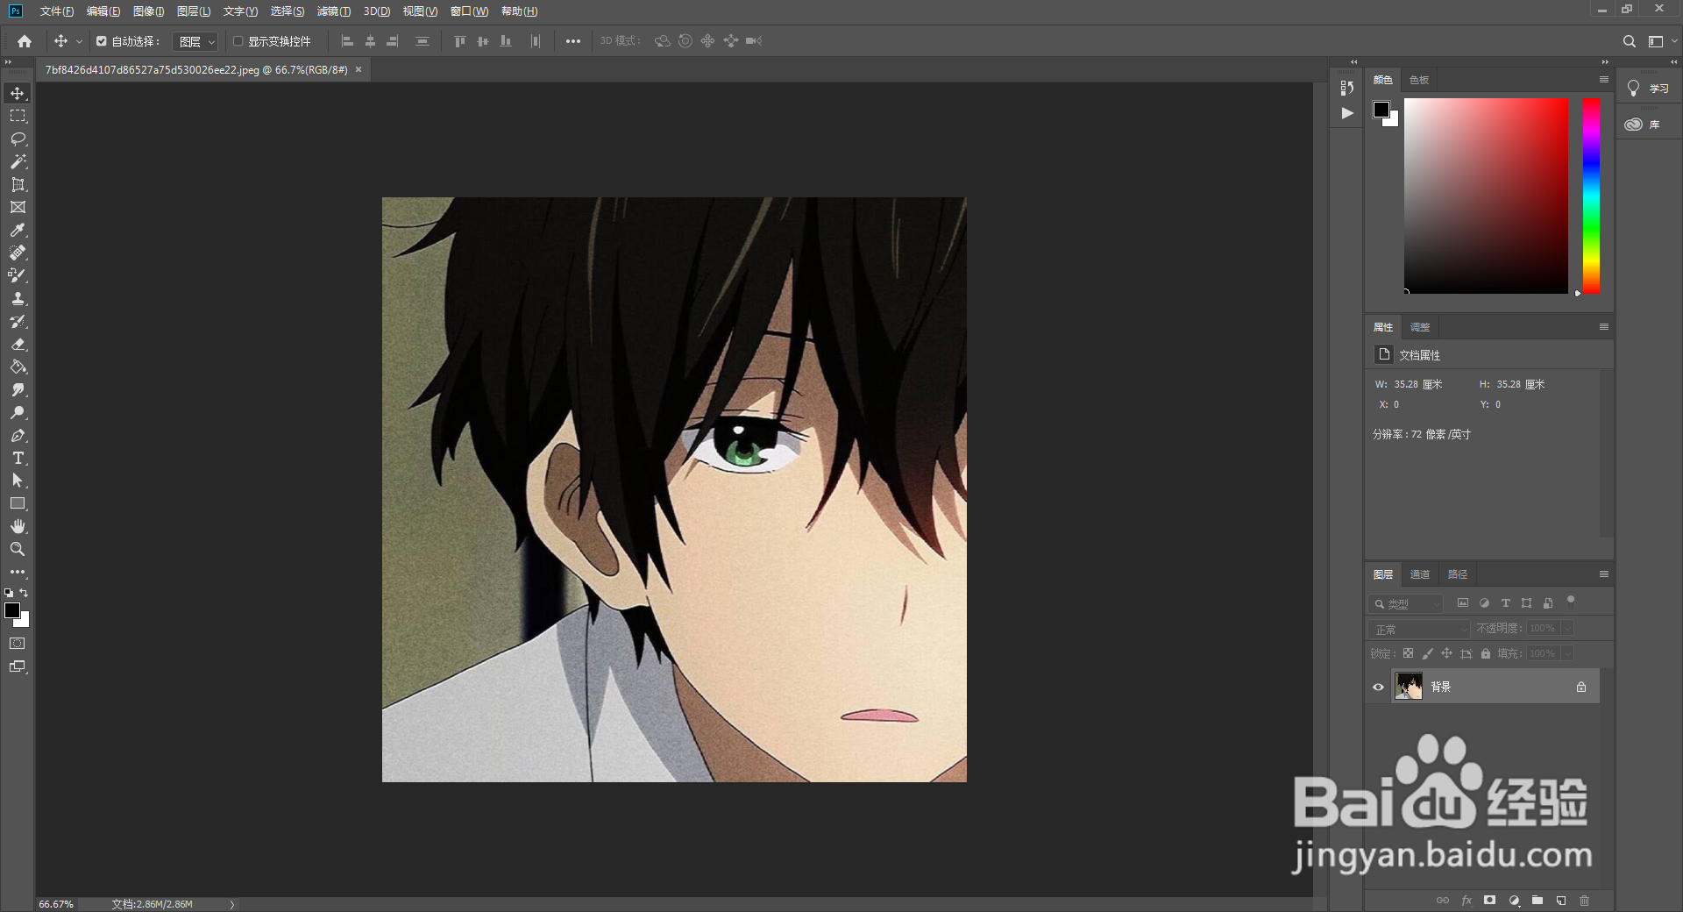Click the Actions play button panel icon
The width and height of the screenshot is (1683, 912).
pos(1347,113)
